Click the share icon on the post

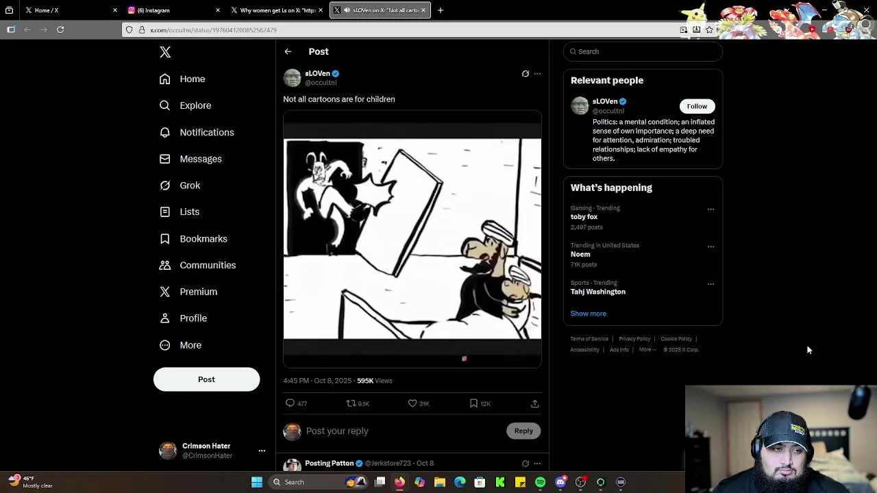pos(534,403)
